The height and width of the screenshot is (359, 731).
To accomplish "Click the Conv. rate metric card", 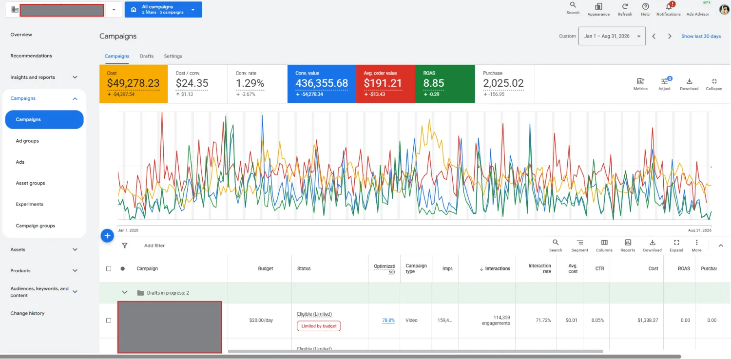I will pos(257,84).
